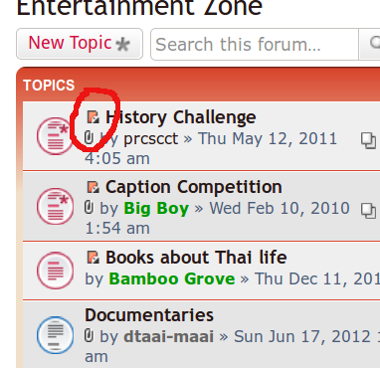Jump to first unread post in Books about Thai life
Image resolution: width=380 pixels, height=368 pixels.
[x=94, y=258]
